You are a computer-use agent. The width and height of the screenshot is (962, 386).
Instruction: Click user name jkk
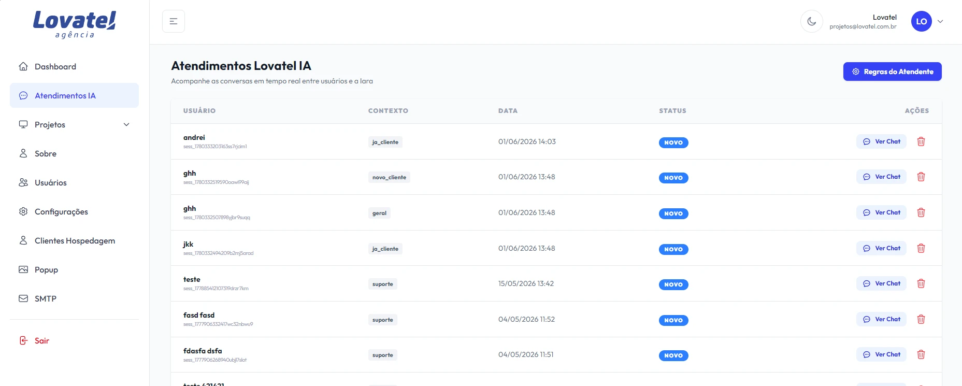pos(188,244)
